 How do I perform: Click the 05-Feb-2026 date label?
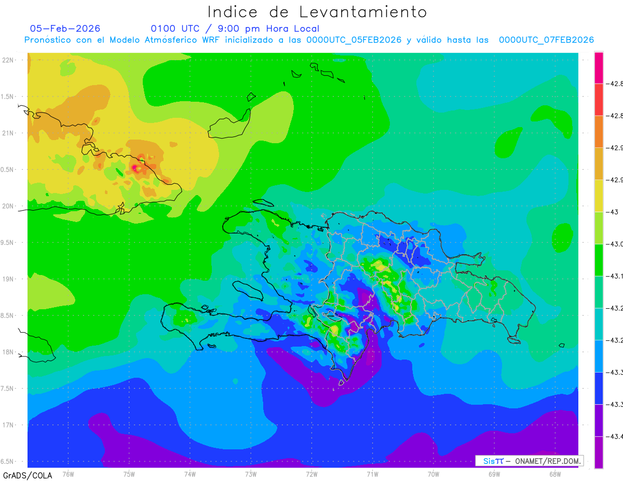(65, 29)
